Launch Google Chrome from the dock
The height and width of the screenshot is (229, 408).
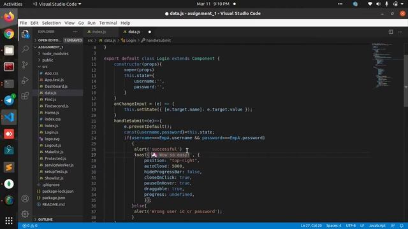click(9, 34)
